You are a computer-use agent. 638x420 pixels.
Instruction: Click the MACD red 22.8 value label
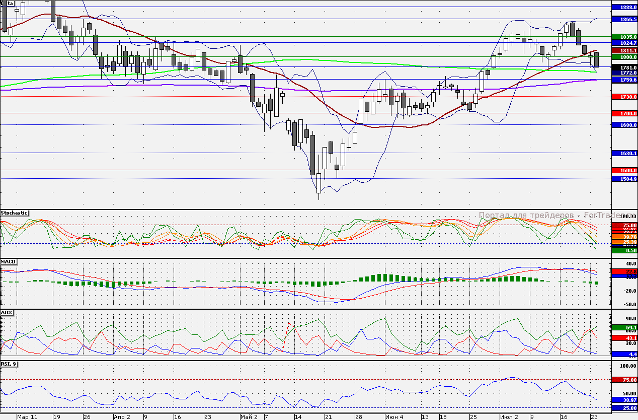point(624,271)
